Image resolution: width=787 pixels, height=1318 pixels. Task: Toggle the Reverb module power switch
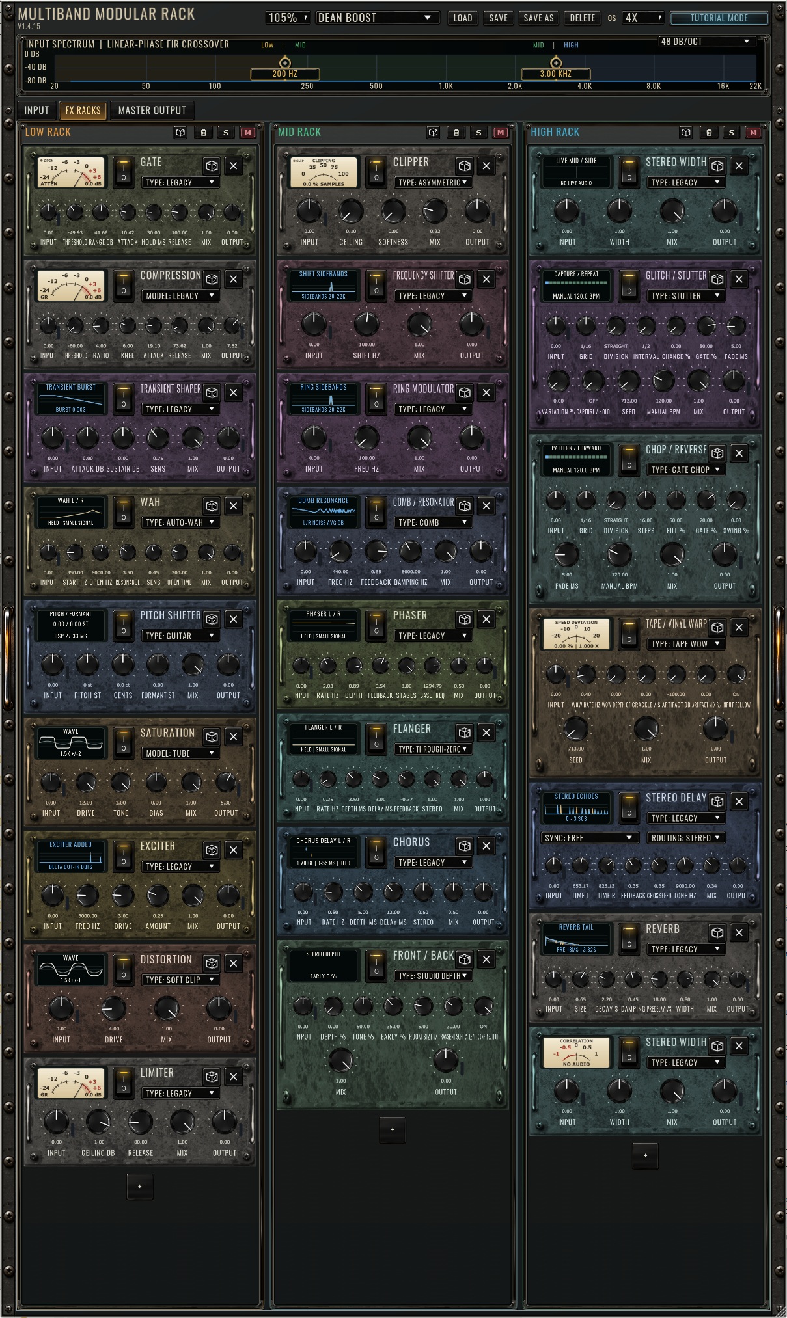[x=628, y=939]
